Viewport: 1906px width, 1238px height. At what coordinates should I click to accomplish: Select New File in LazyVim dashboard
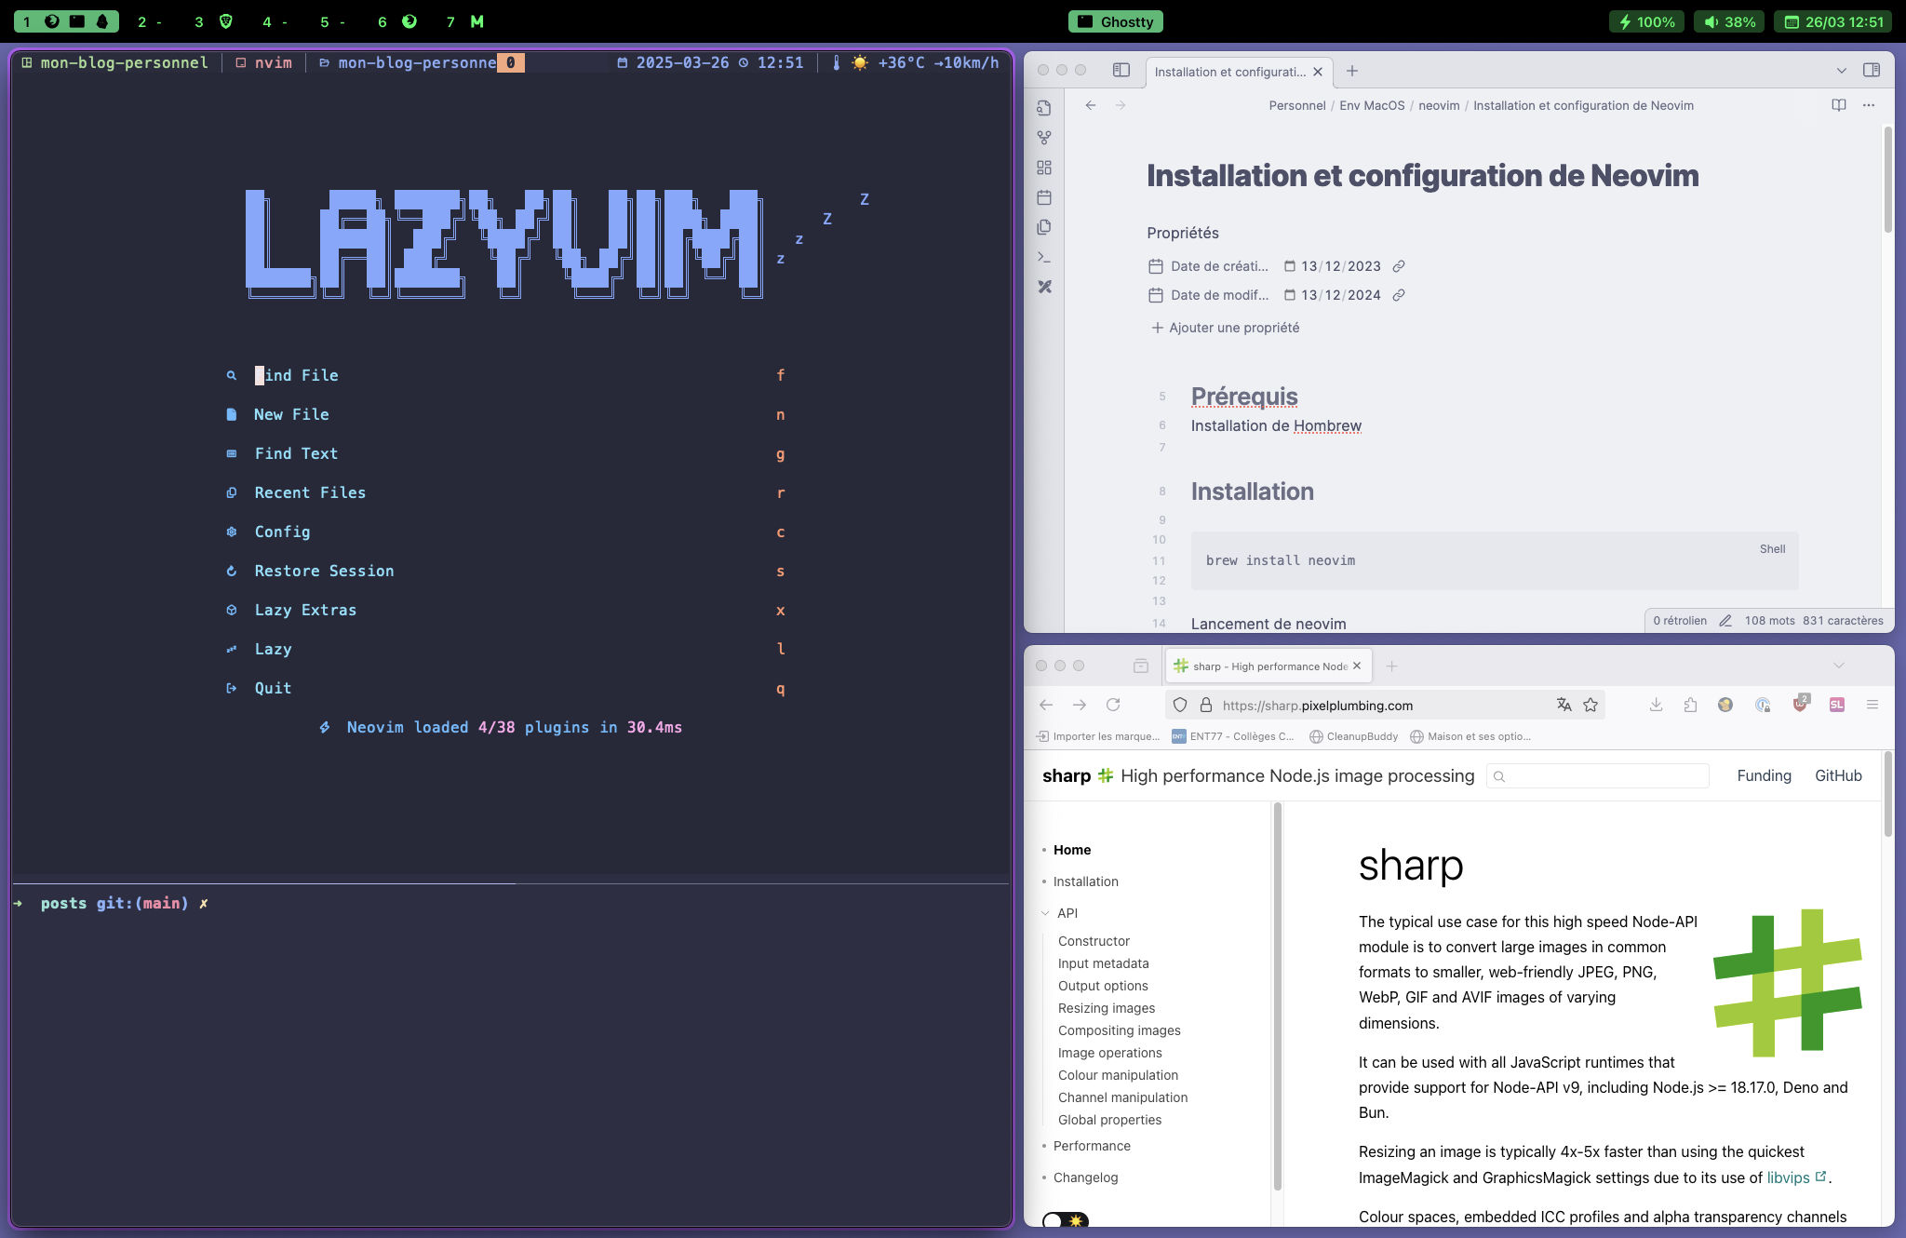tap(507, 414)
